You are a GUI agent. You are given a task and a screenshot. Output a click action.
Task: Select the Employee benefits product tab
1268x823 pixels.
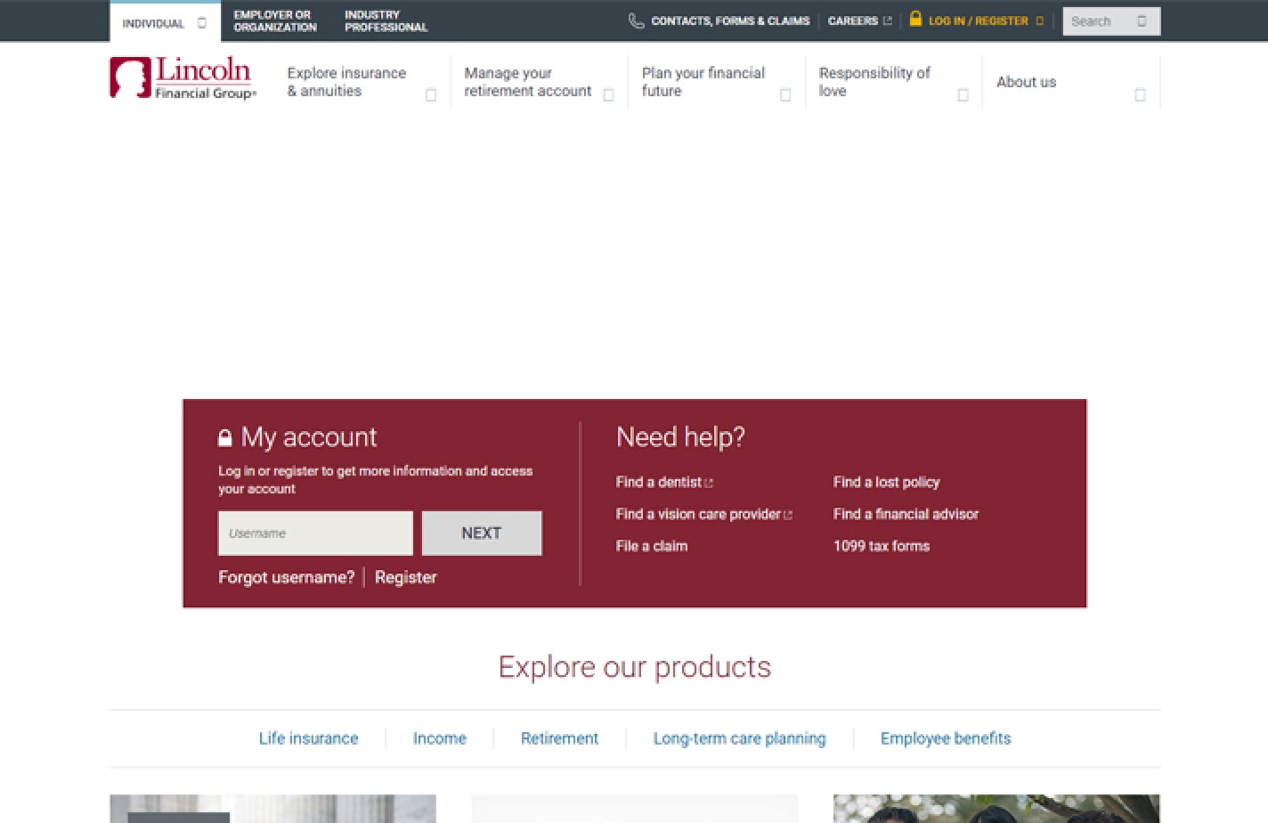pos(946,738)
